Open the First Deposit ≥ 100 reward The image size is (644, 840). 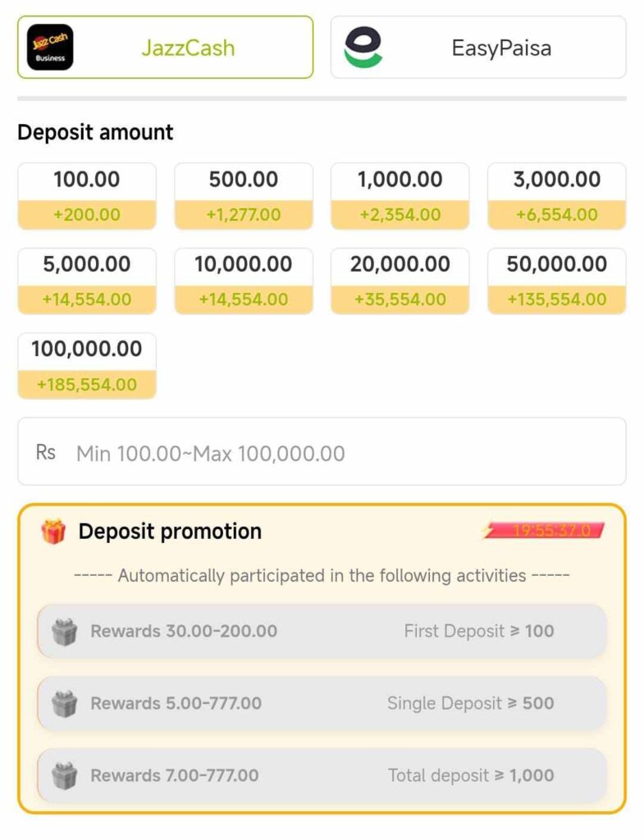coord(322,632)
